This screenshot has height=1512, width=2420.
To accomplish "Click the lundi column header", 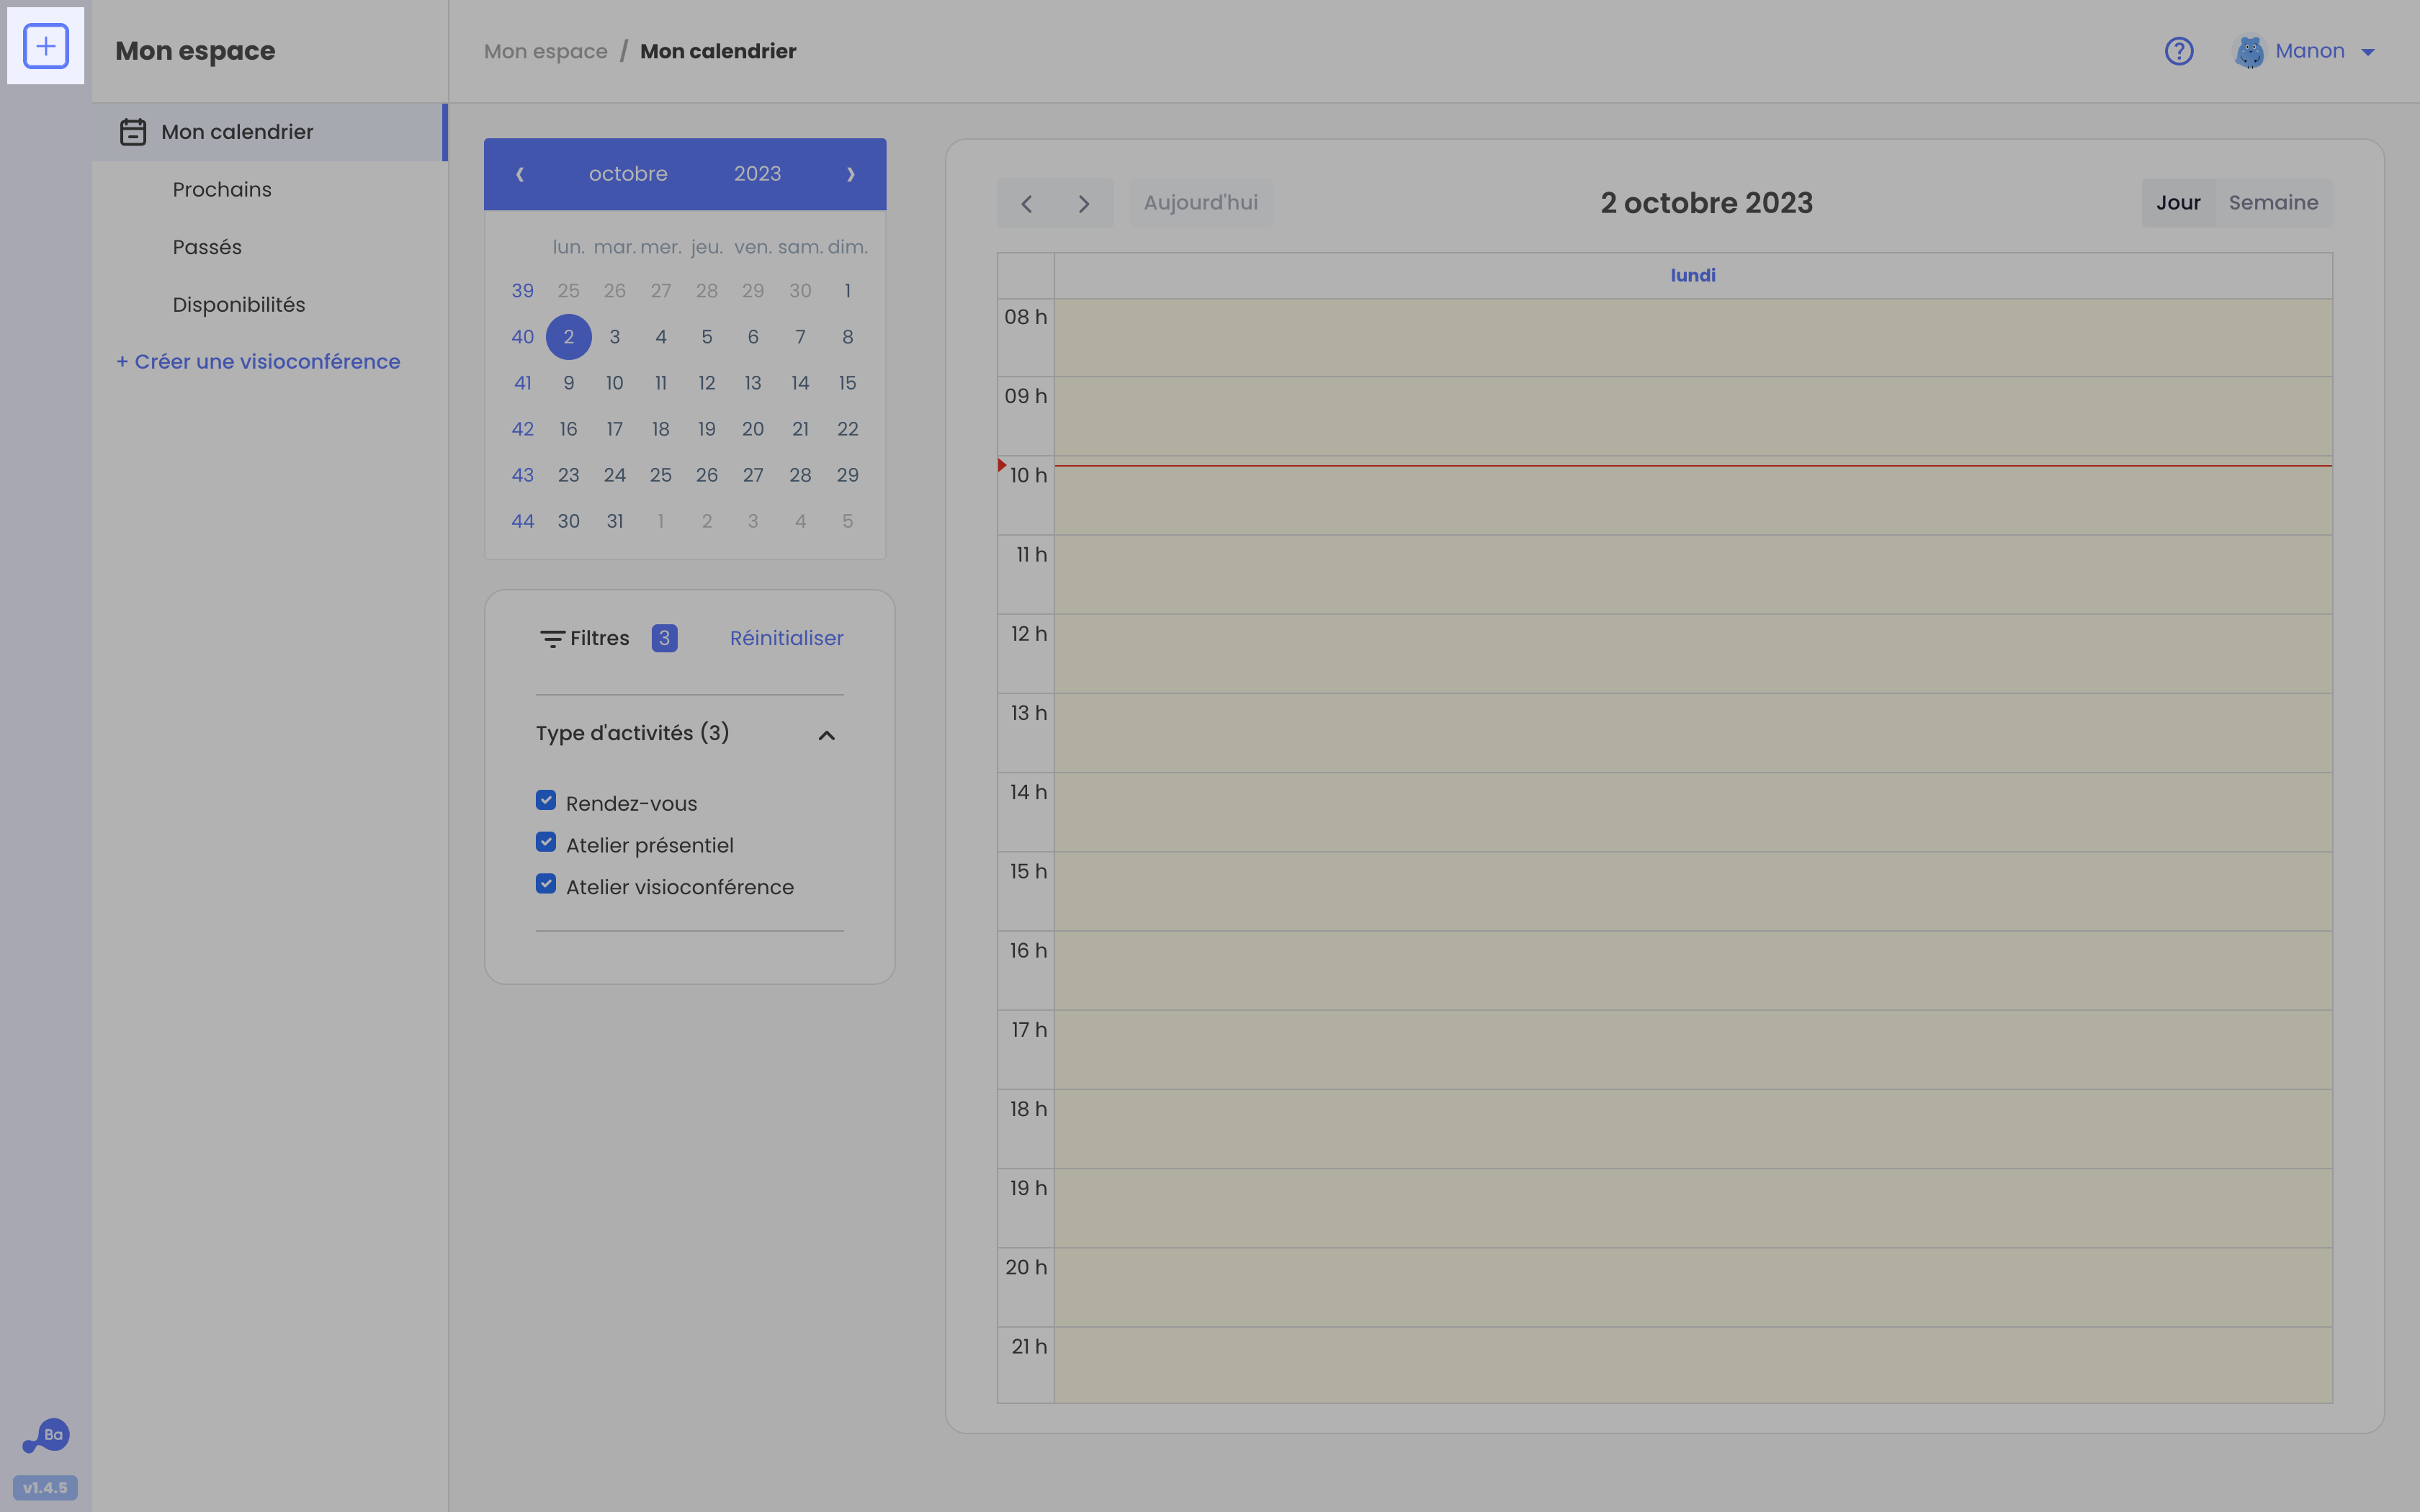I will pos(1693,275).
